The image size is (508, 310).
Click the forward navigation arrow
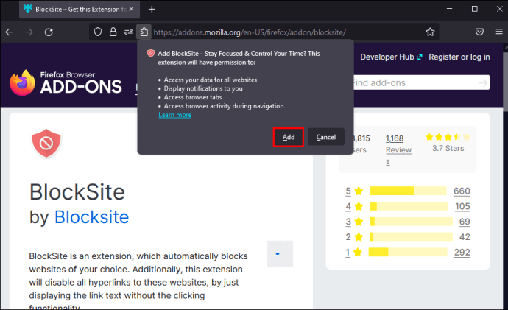29,32
